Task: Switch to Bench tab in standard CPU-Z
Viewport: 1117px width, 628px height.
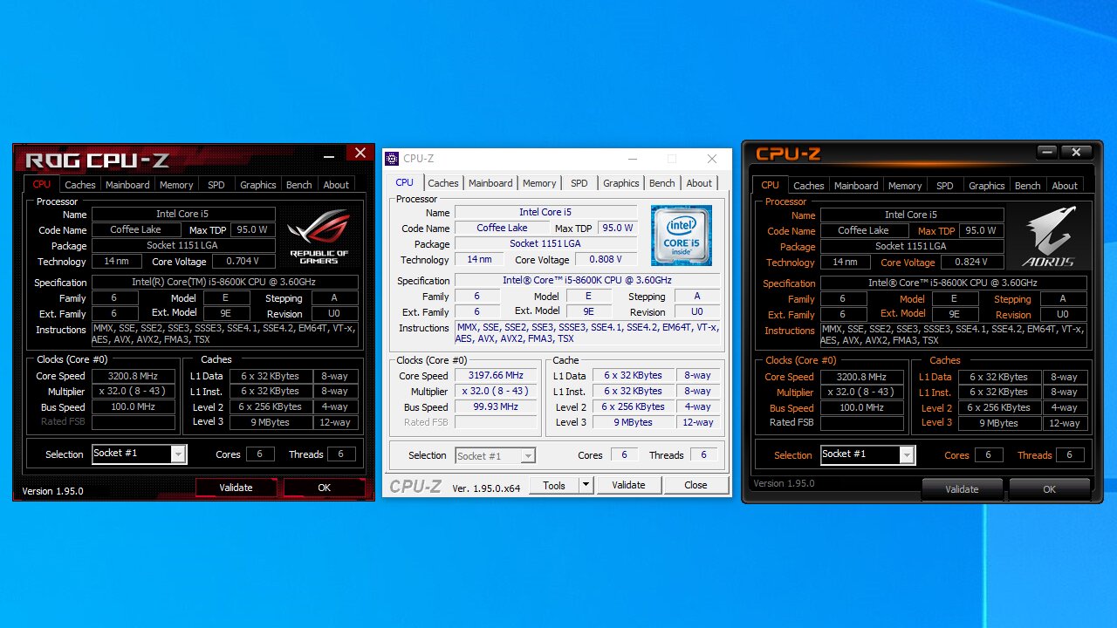Action: tap(662, 183)
